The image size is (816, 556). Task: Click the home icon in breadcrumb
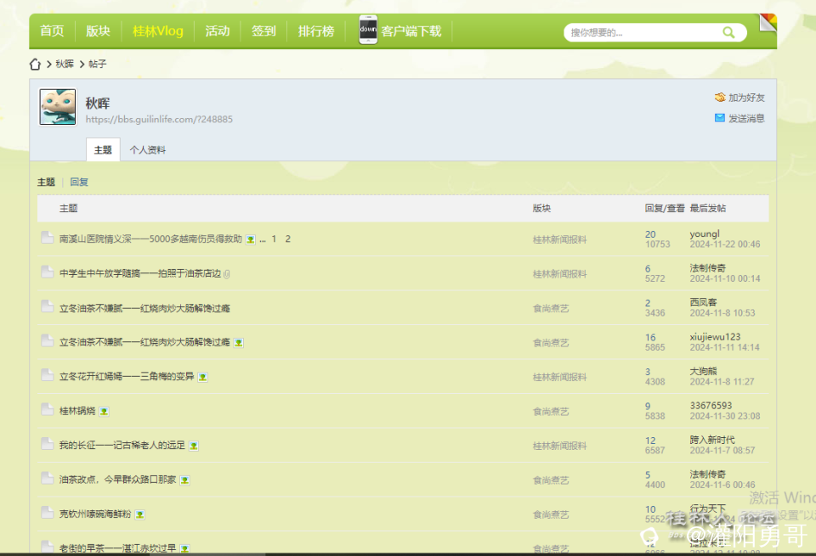pyautogui.click(x=35, y=64)
